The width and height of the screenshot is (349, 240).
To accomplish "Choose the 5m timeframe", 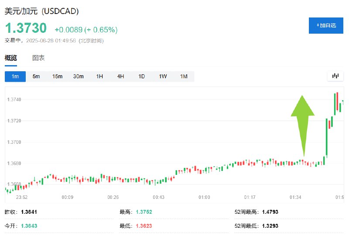I will tap(36, 77).
